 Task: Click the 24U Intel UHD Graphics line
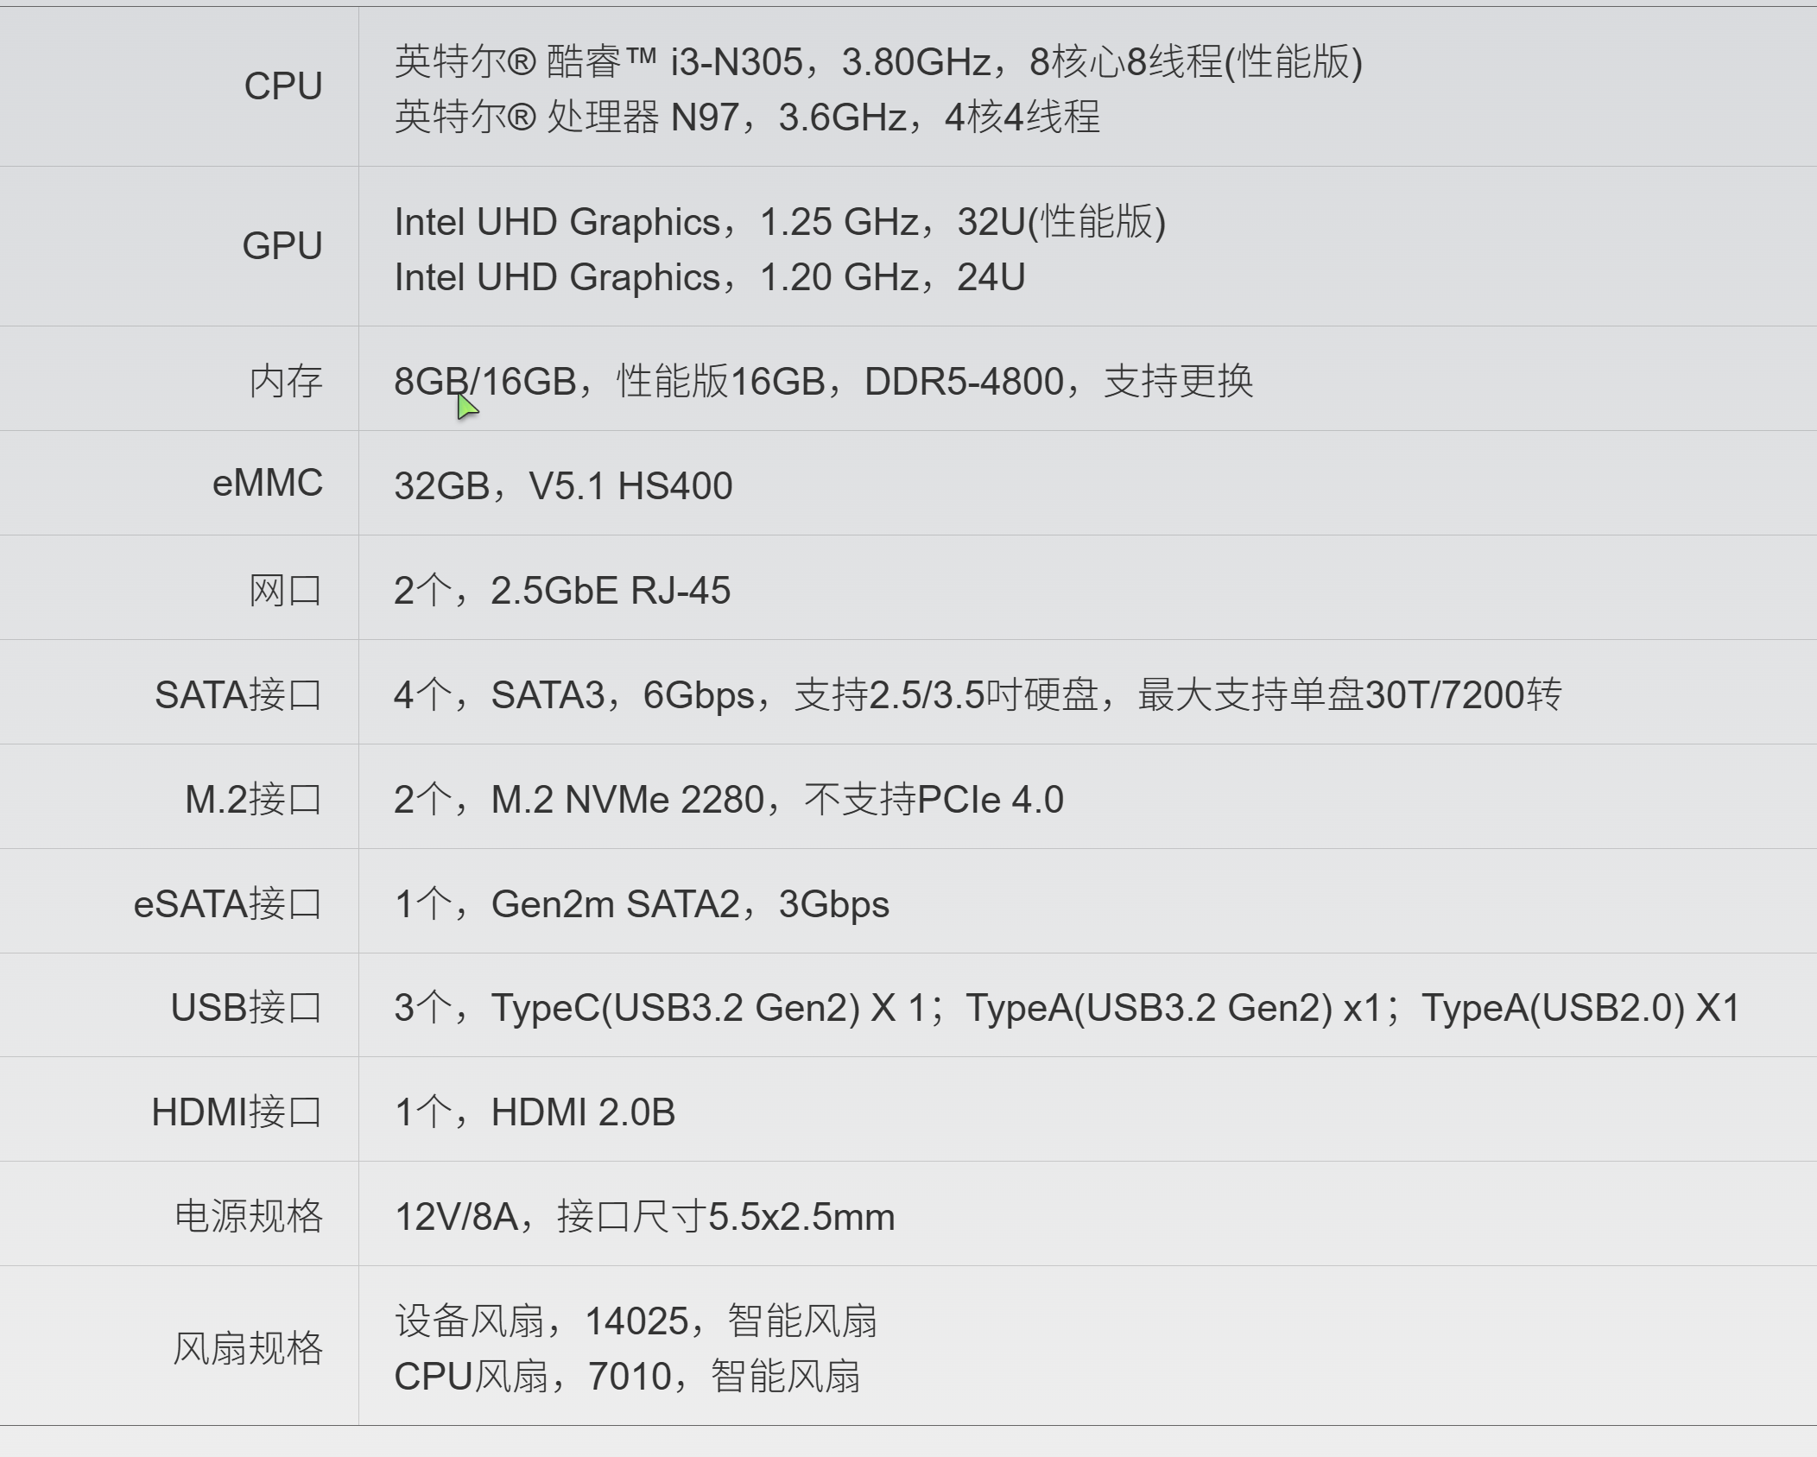tap(710, 277)
